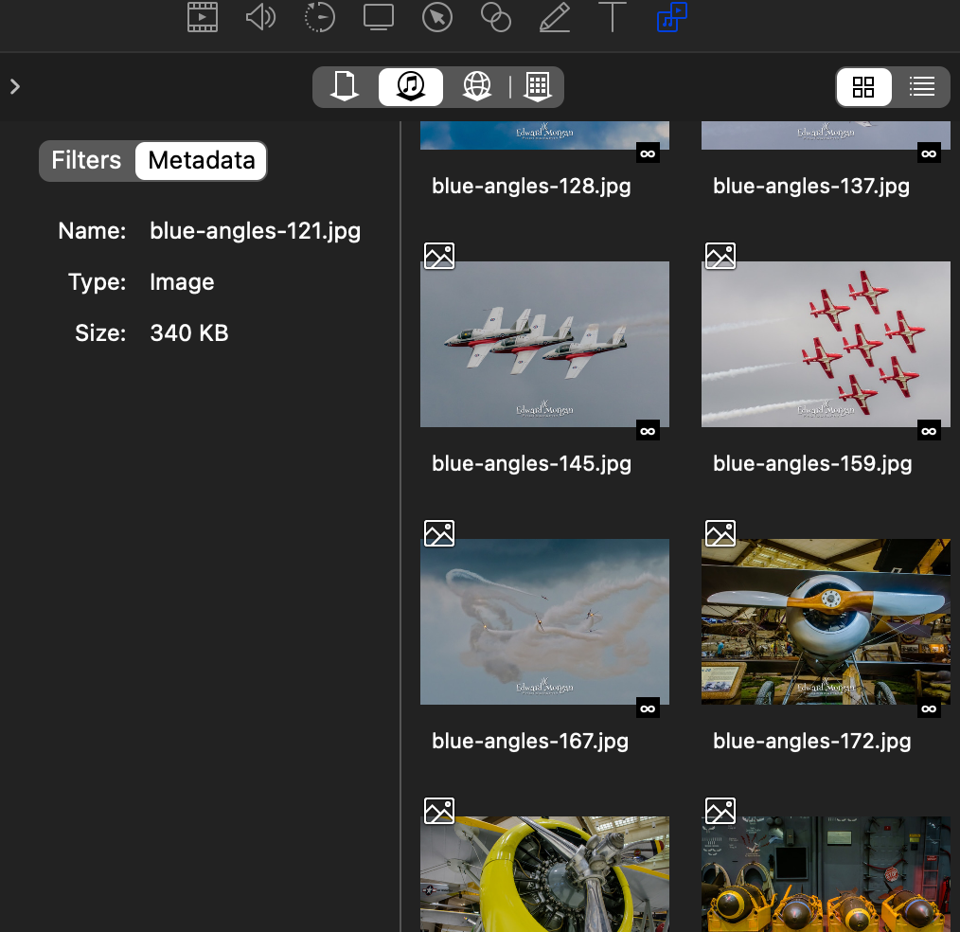Open the Visual Effects timing icon
This screenshot has height=932, width=960.
tap(320, 16)
